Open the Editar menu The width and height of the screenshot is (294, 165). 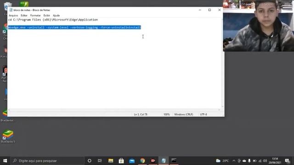click(24, 16)
